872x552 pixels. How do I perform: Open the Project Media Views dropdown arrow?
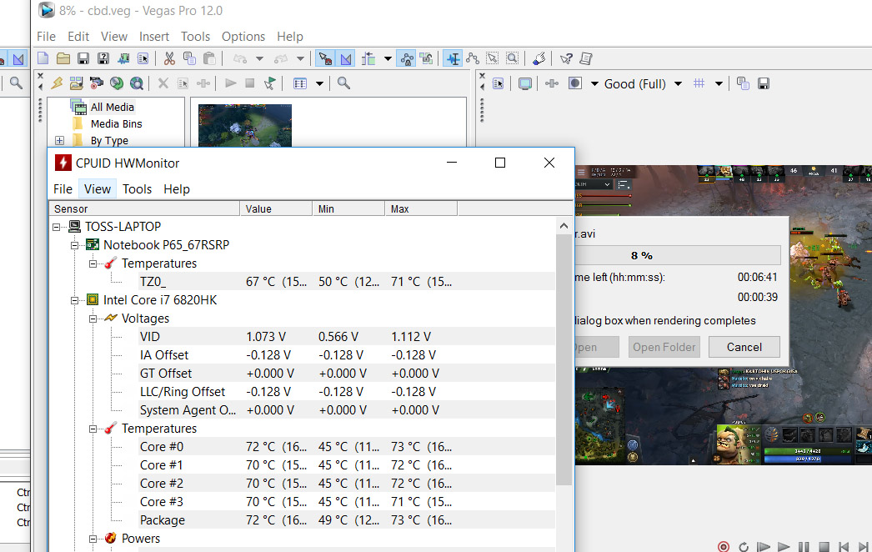pyautogui.click(x=320, y=83)
